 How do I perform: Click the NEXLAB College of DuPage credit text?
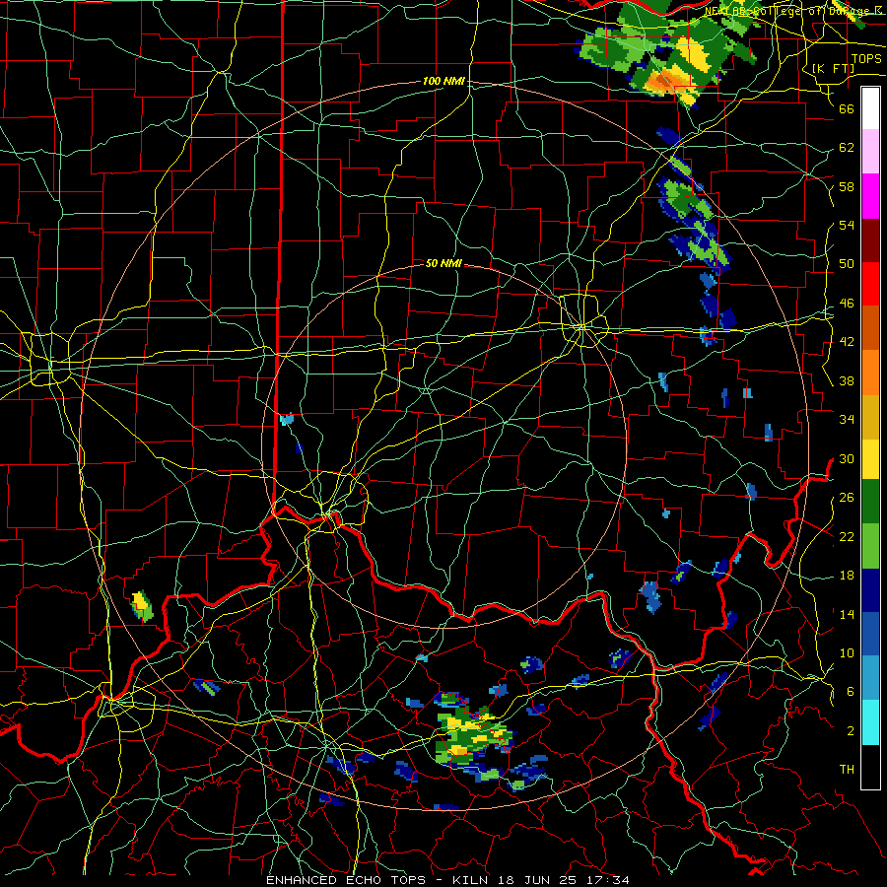pyautogui.click(x=793, y=11)
